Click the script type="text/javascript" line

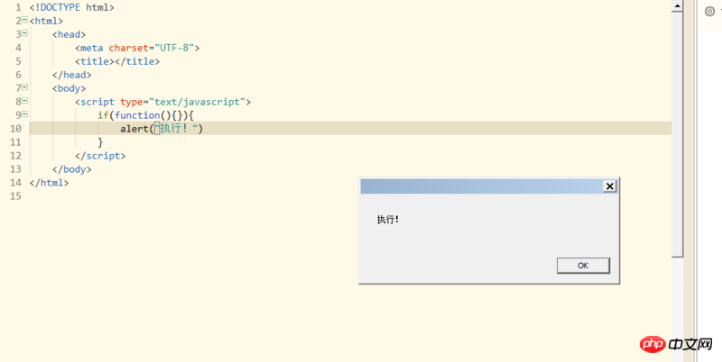[x=163, y=102]
